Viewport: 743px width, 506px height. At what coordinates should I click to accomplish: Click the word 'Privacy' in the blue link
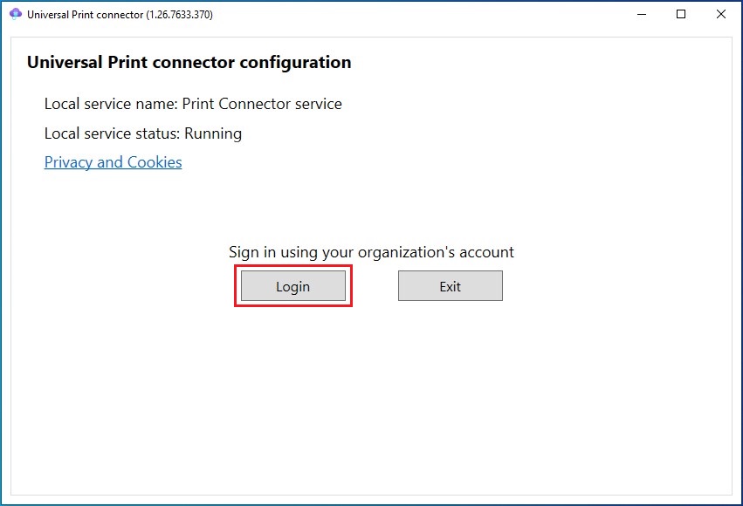click(x=68, y=162)
